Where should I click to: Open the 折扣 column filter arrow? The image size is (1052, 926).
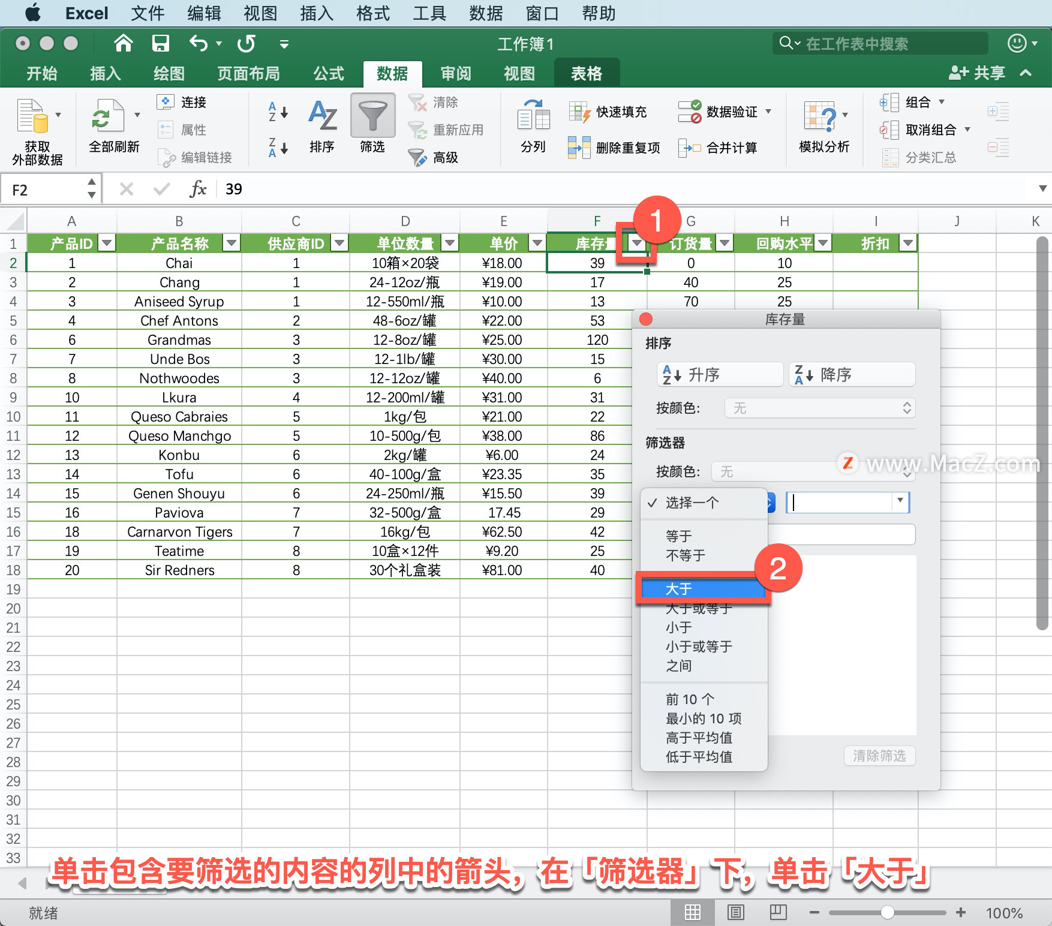pyautogui.click(x=908, y=243)
